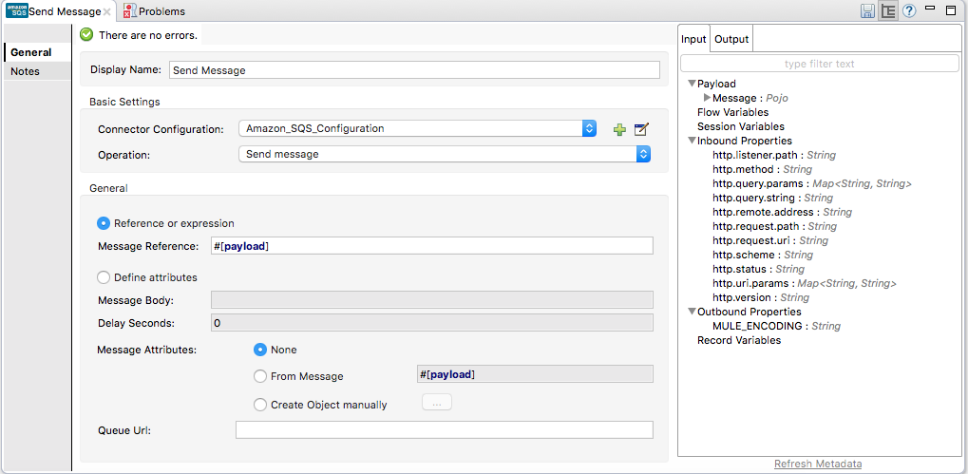Select http.query.params map row
The image size is (968, 474).
coord(812,183)
